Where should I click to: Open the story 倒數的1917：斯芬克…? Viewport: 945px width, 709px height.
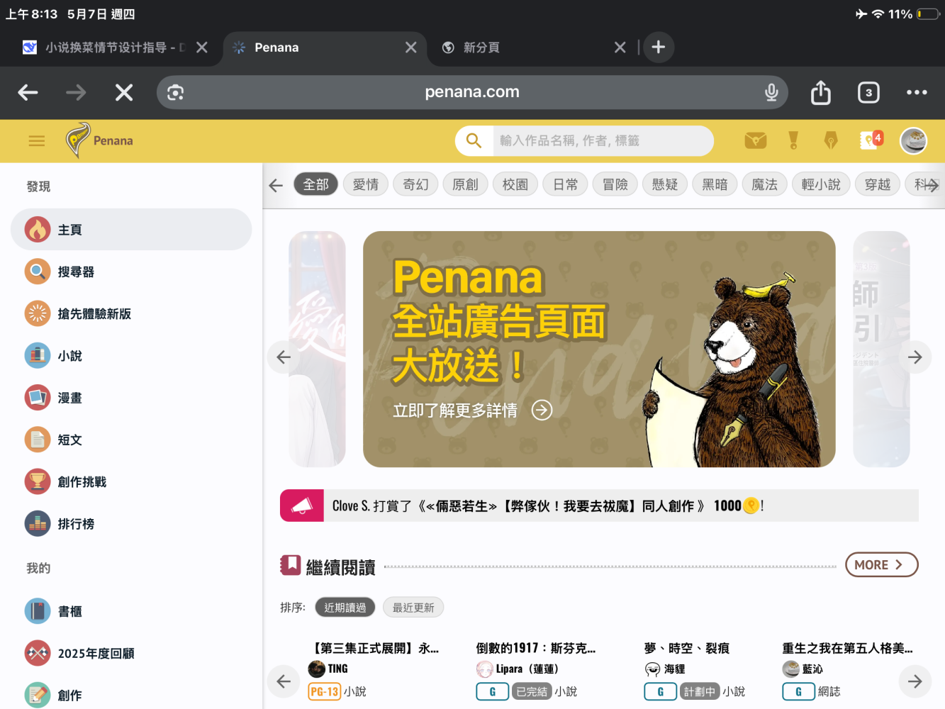click(x=536, y=648)
